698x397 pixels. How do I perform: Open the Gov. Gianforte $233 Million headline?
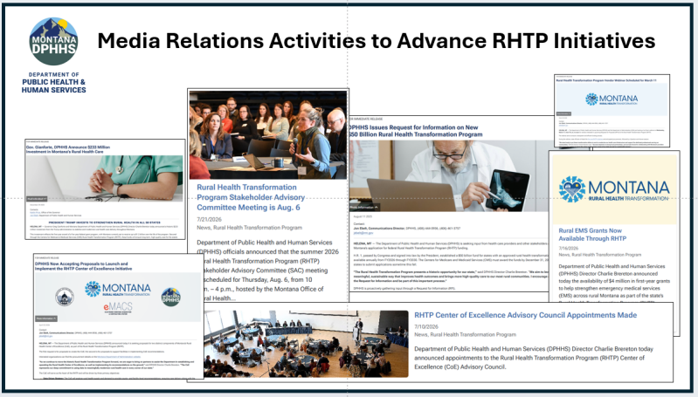coord(68,149)
